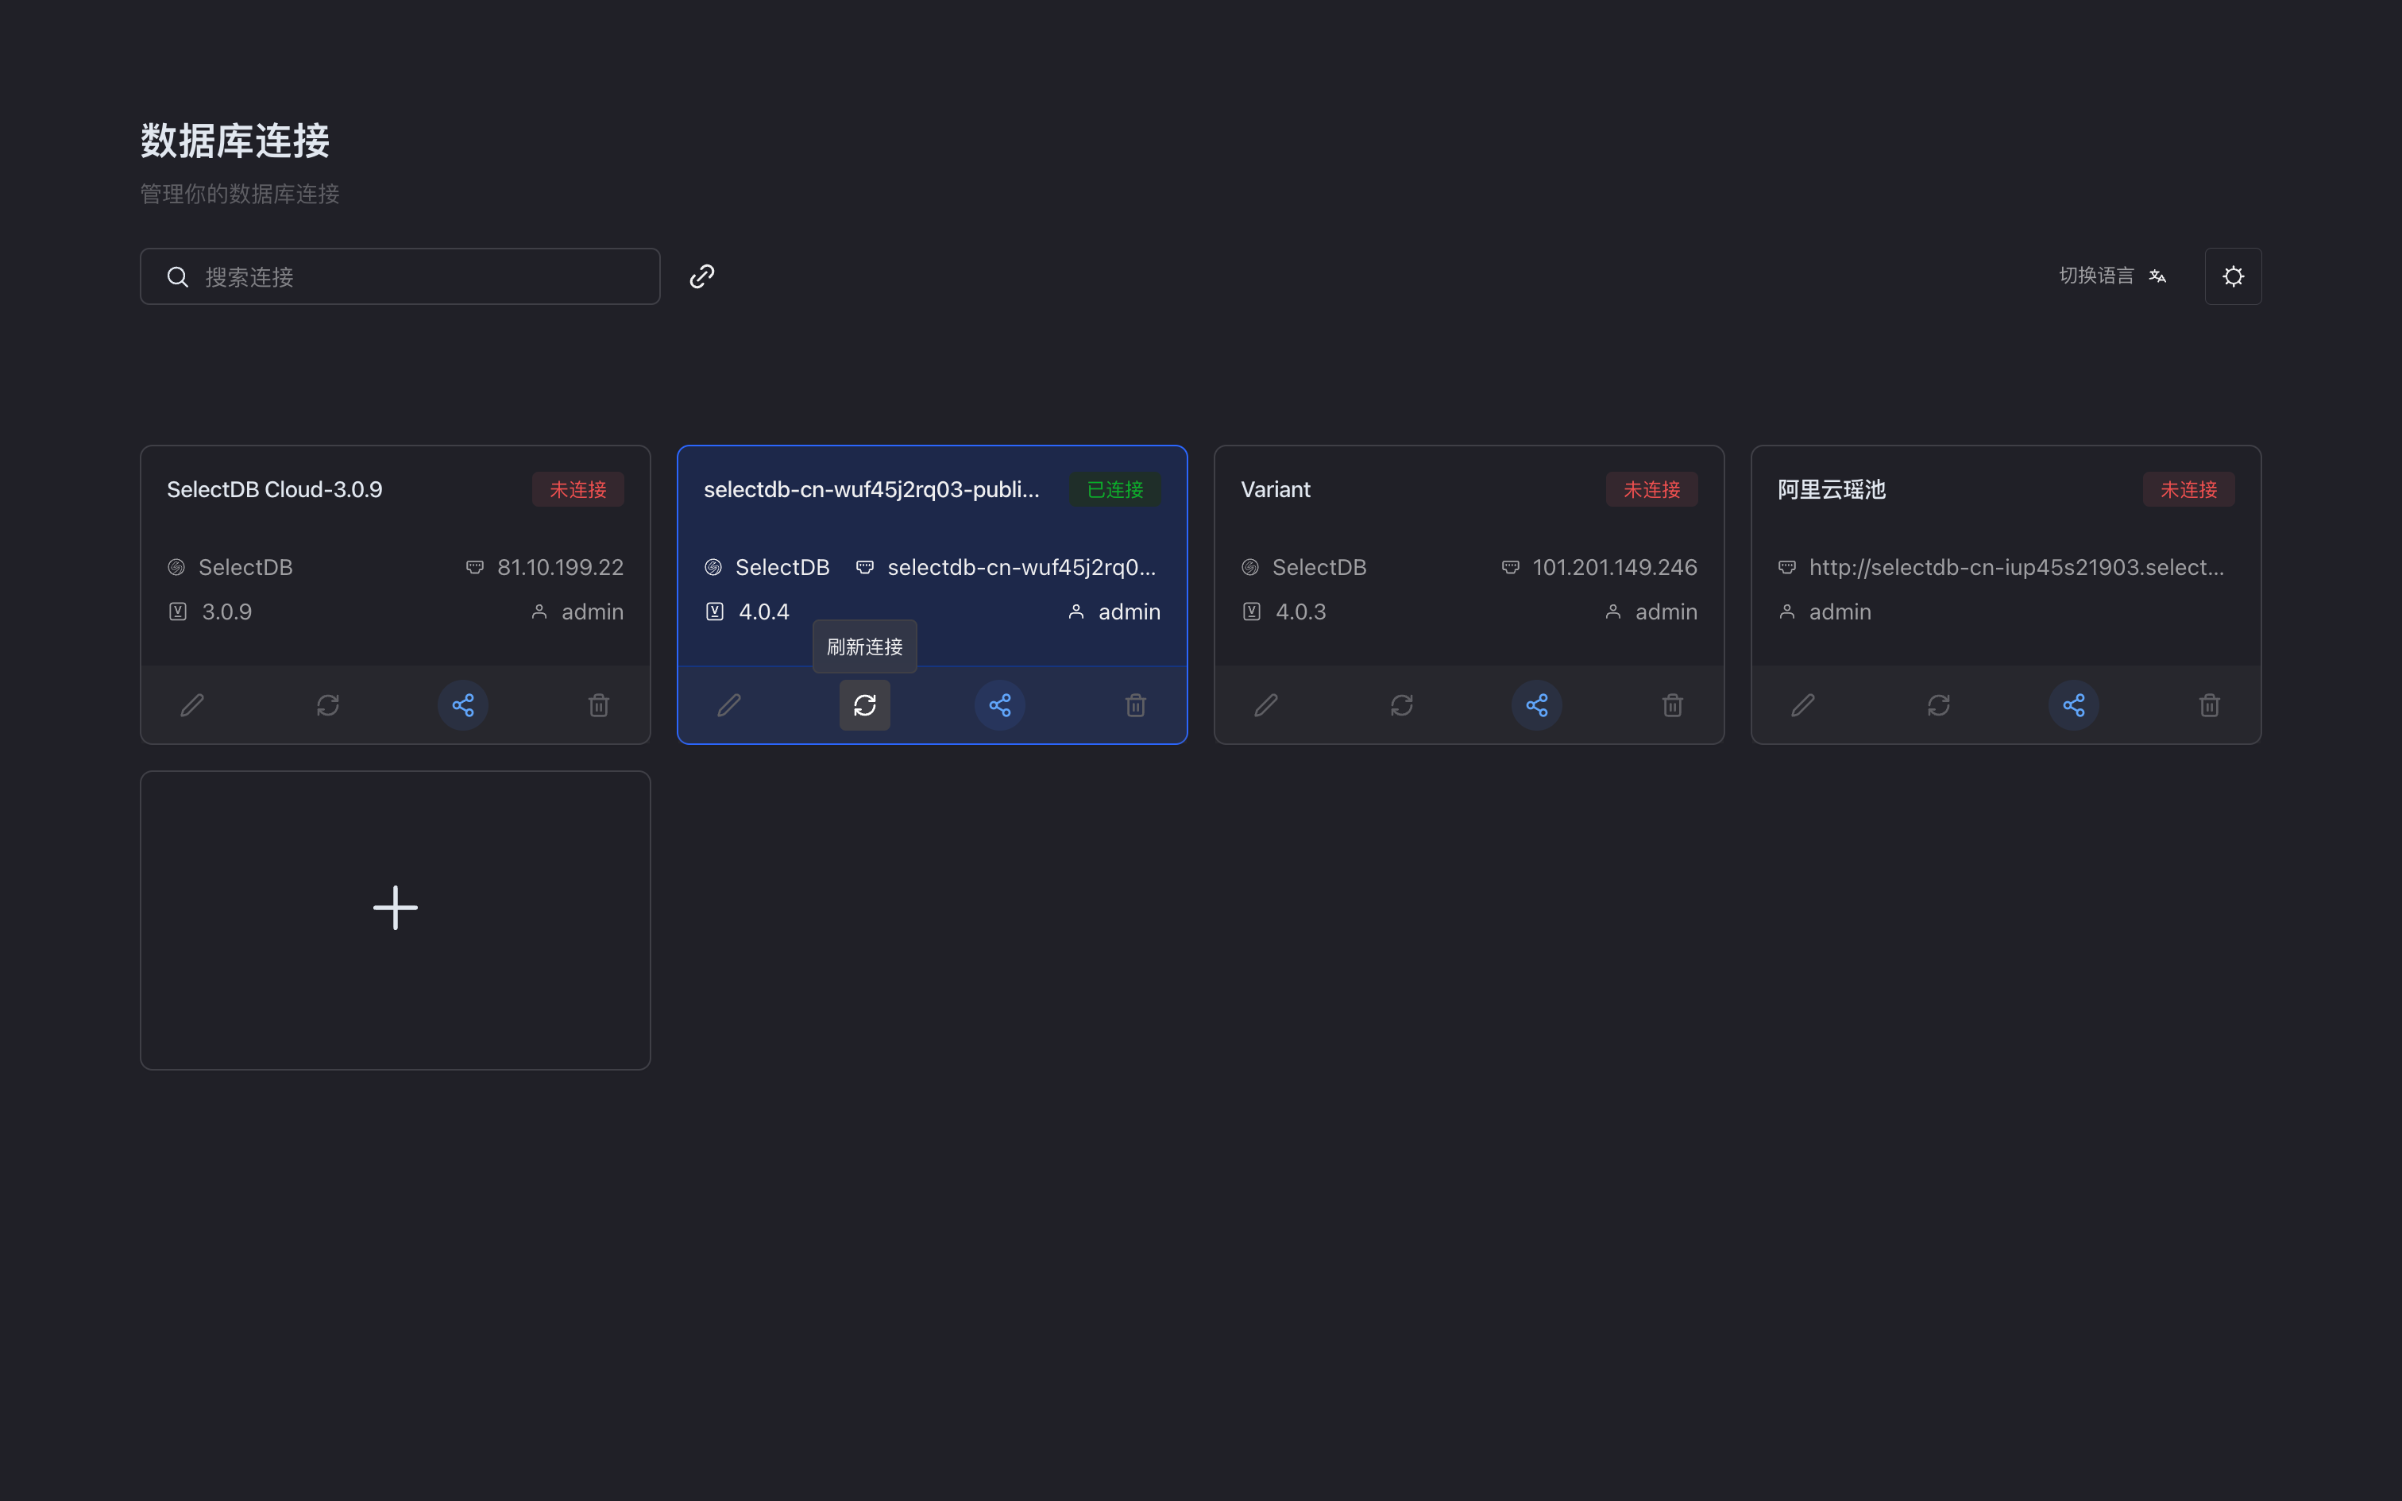This screenshot has width=2402, height=1501.
Task: Click version 3.0.9 text
Action: click(227, 612)
